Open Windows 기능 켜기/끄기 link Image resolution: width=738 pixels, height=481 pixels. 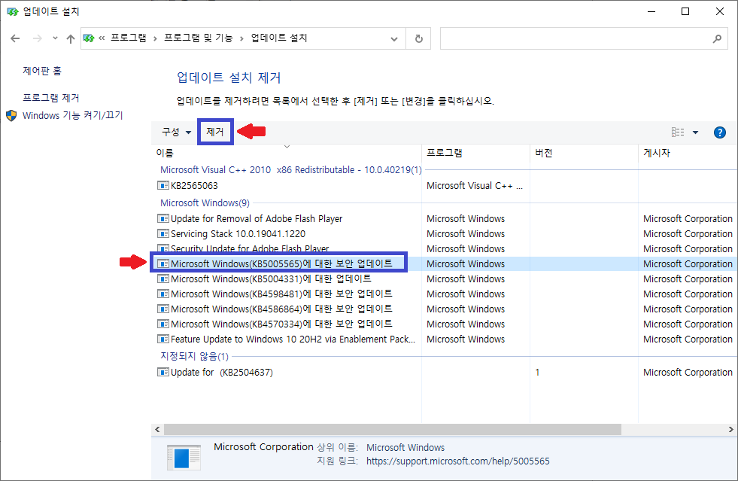click(72, 115)
